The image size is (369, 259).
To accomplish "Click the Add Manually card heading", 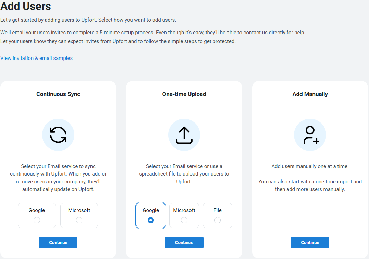I will [x=310, y=94].
